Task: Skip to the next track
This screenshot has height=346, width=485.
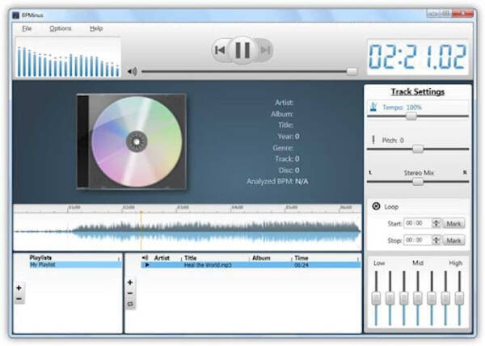Action: (264, 51)
